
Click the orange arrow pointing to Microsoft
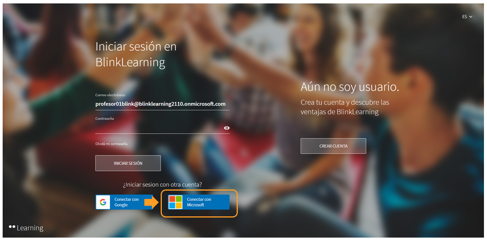click(x=151, y=202)
